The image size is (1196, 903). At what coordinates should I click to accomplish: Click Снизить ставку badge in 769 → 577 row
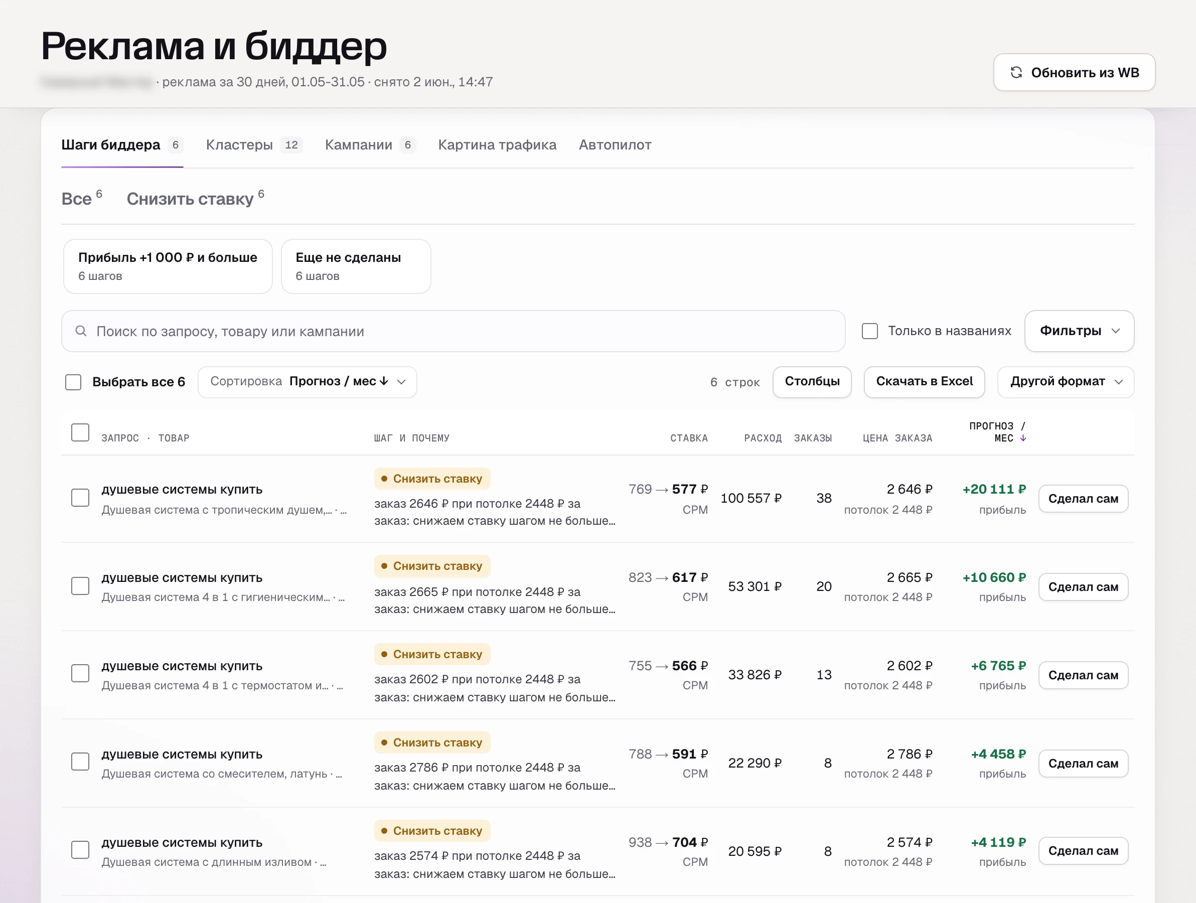tap(432, 479)
